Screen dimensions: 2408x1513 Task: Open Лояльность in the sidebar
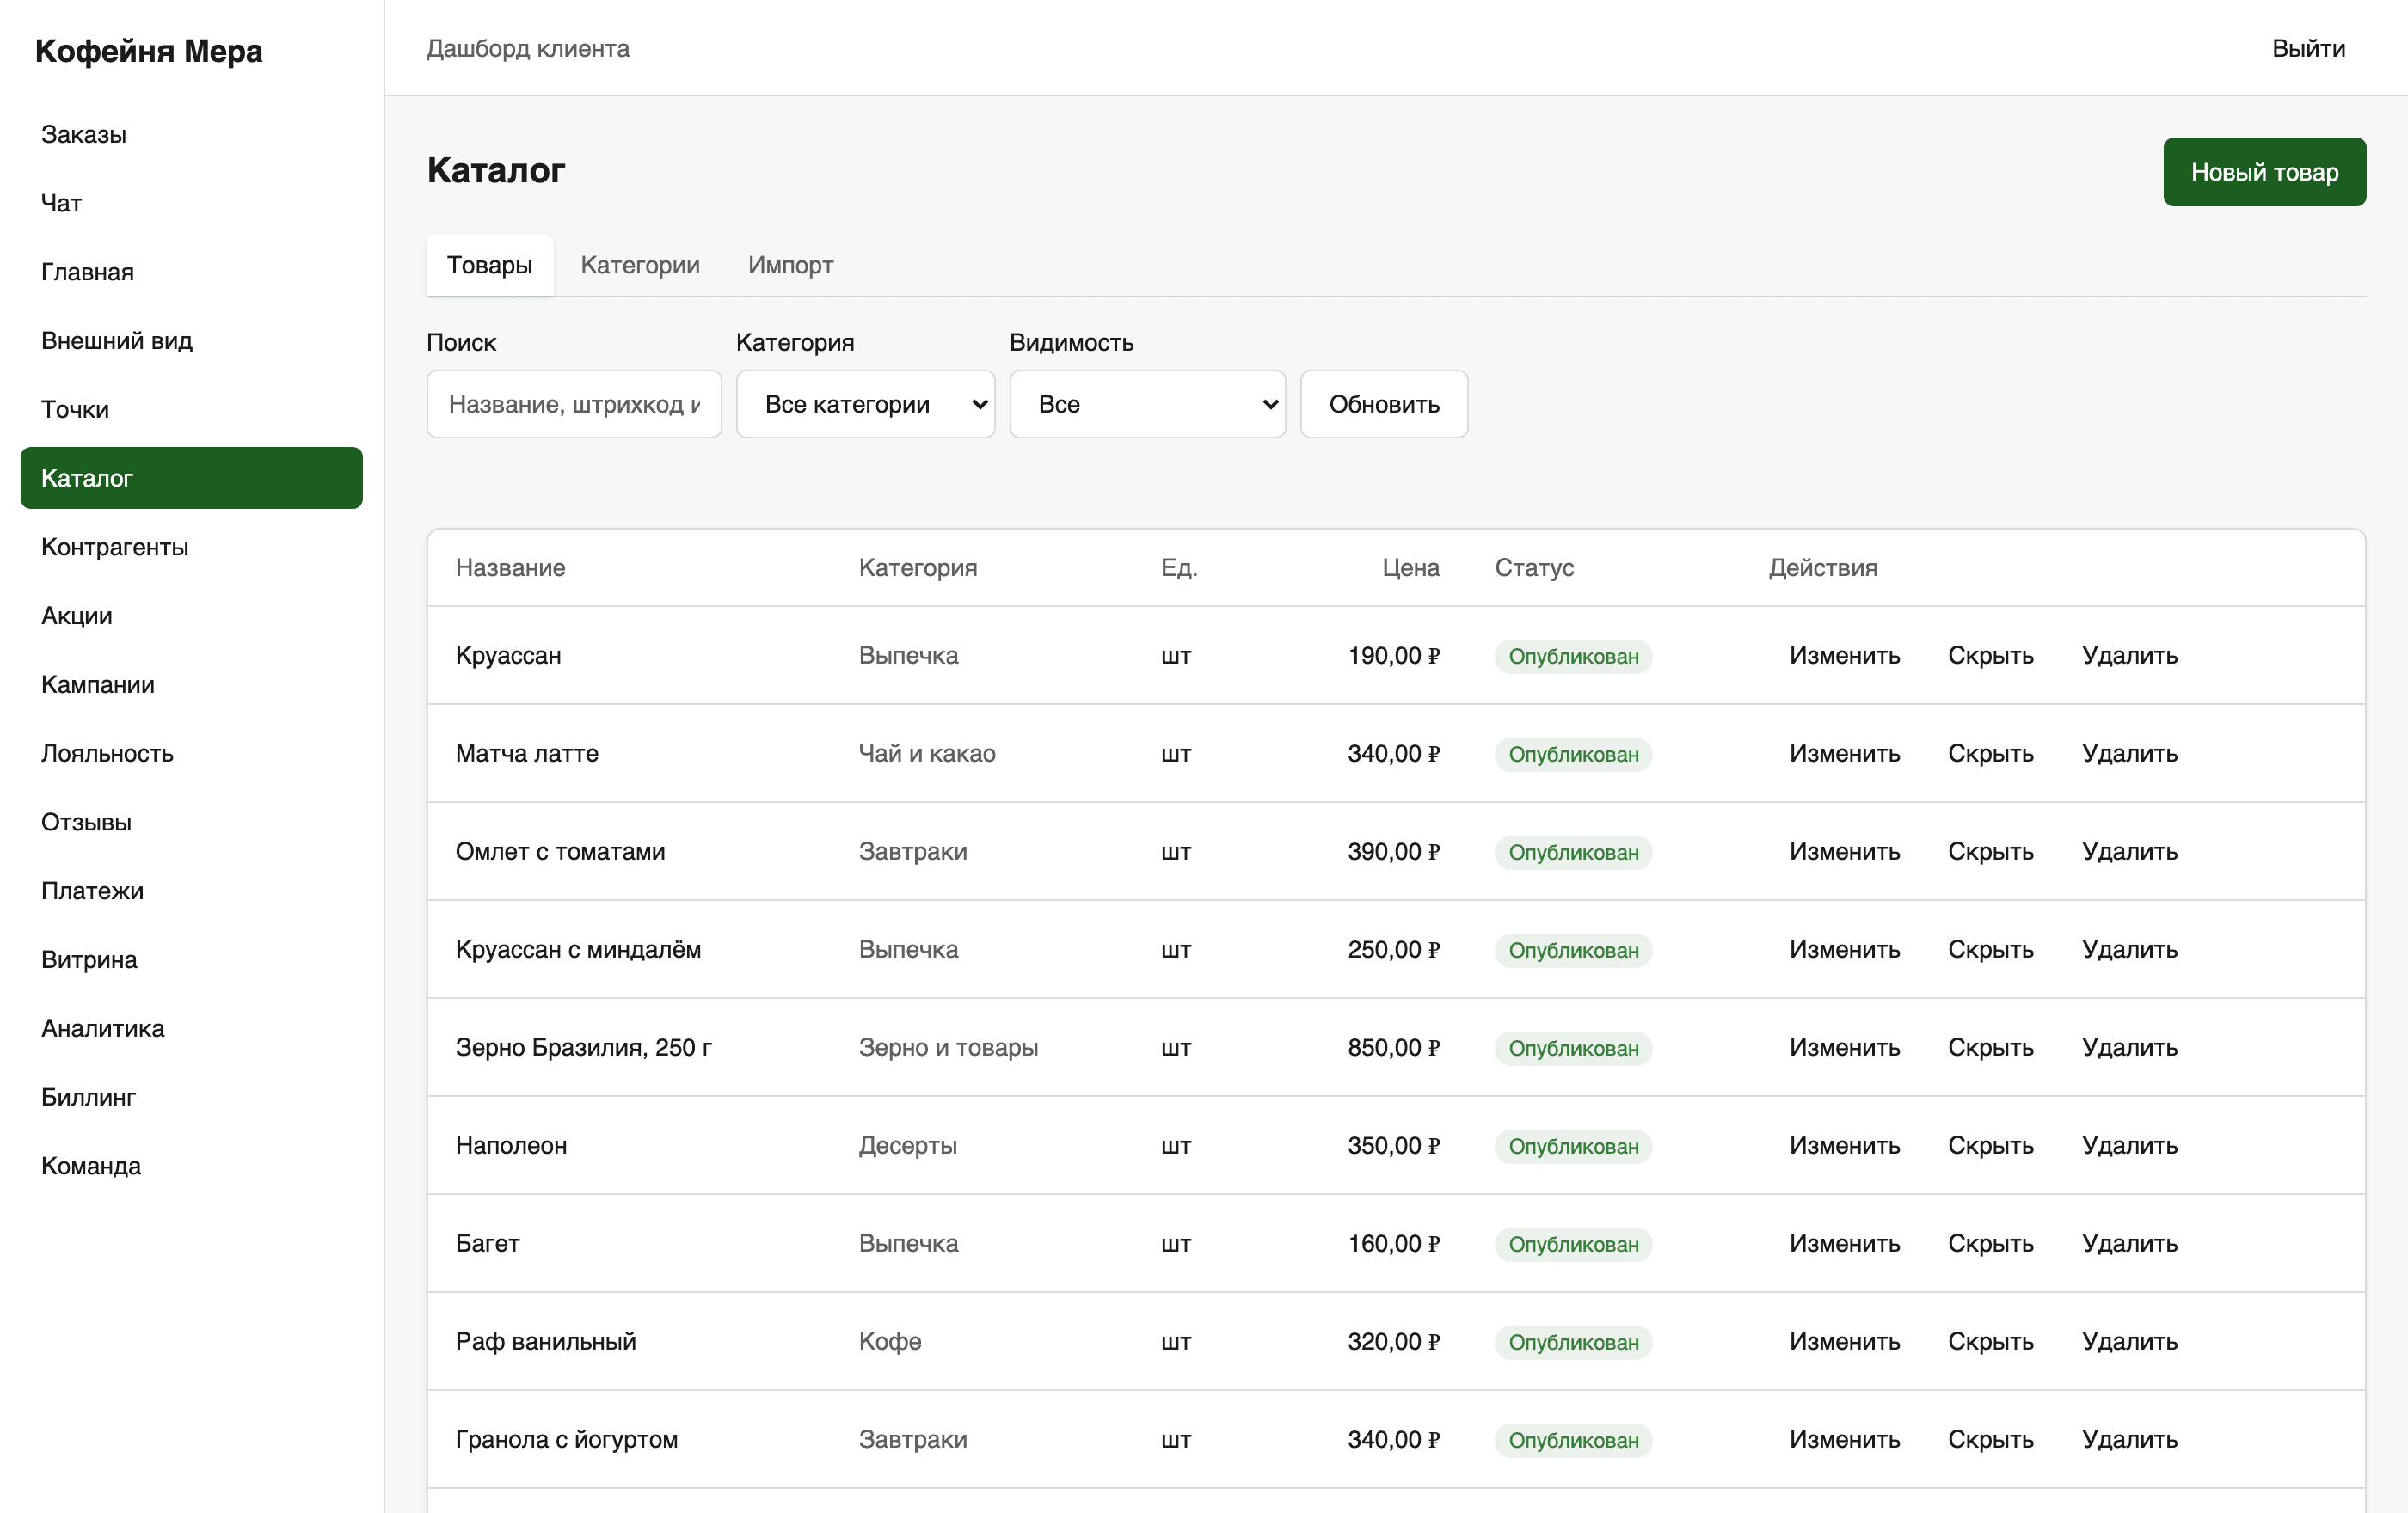[x=191, y=754]
